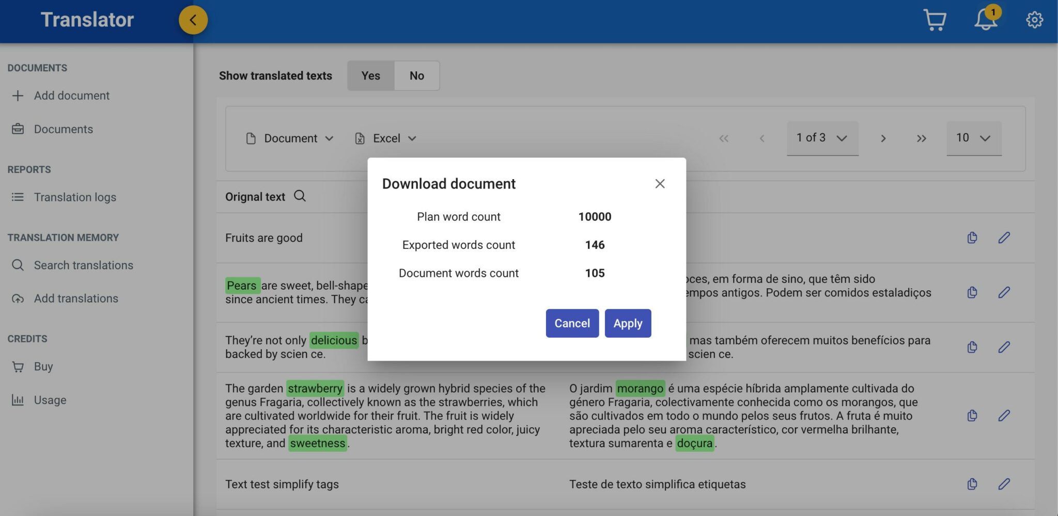
Task: Click the Cancel button in dialog
Action: pyautogui.click(x=572, y=323)
